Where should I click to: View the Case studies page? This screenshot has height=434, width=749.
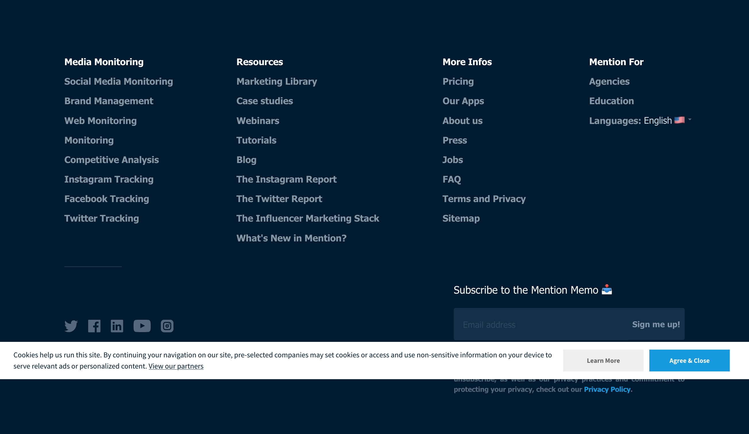coord(265,101)
